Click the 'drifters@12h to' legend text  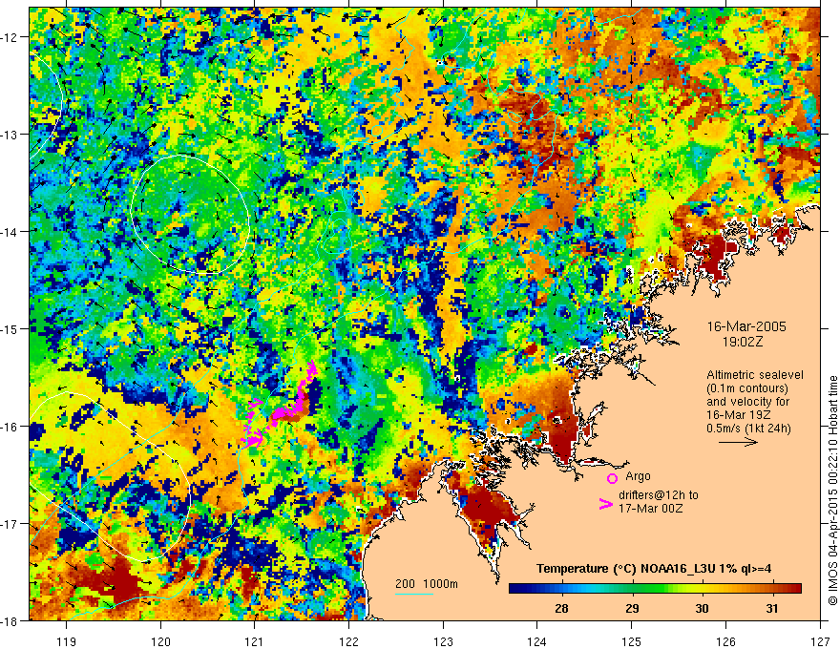[x=659, y=495]
